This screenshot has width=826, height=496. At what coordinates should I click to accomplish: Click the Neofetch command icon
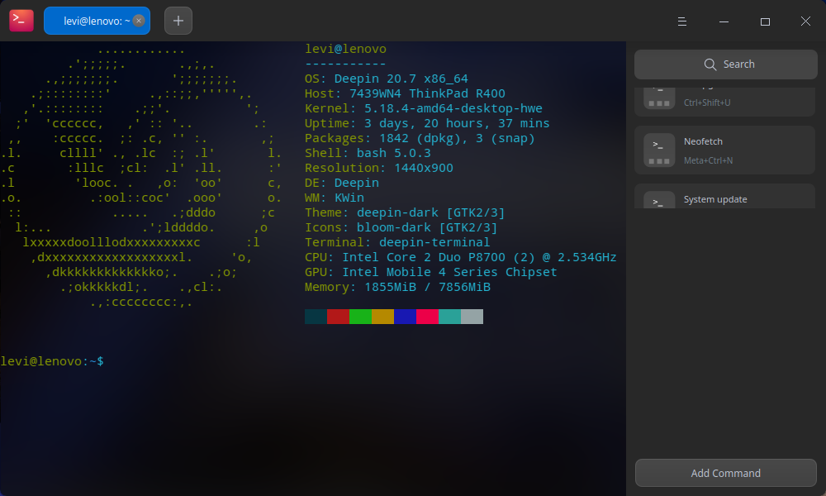point(659,150)
